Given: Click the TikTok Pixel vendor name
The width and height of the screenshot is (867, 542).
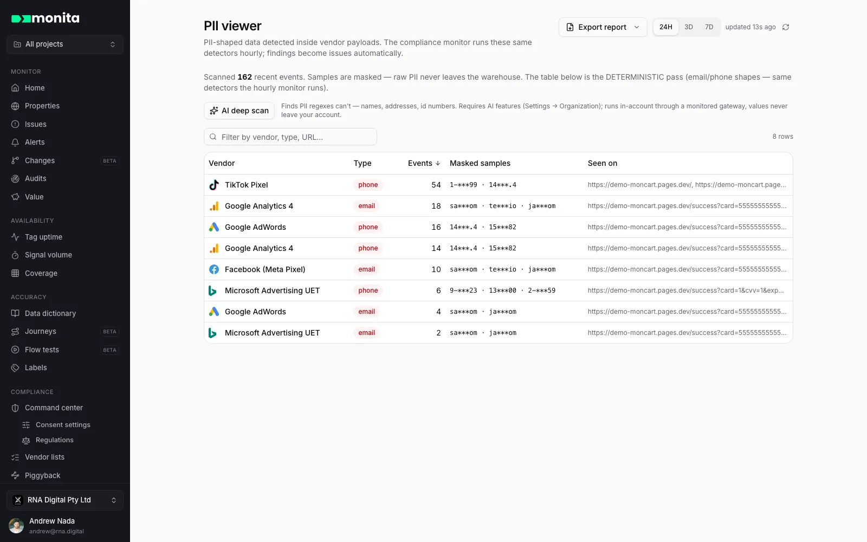Looking at the screenshot, I should [247, 185].
